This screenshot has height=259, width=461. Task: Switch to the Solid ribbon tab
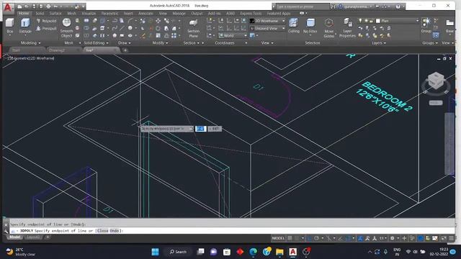[x=40, y=14]
